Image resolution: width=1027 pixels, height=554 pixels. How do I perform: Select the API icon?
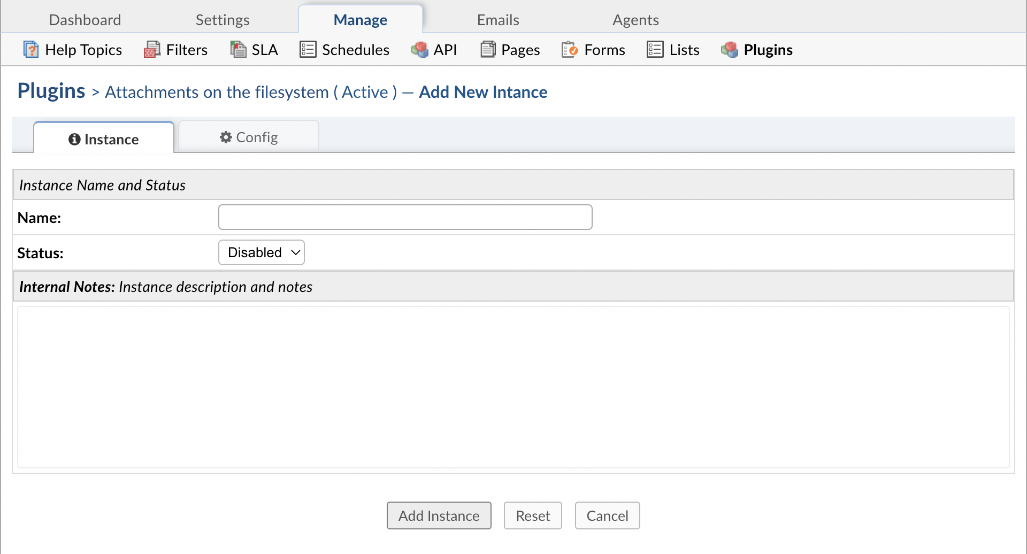tap(420, 49)
